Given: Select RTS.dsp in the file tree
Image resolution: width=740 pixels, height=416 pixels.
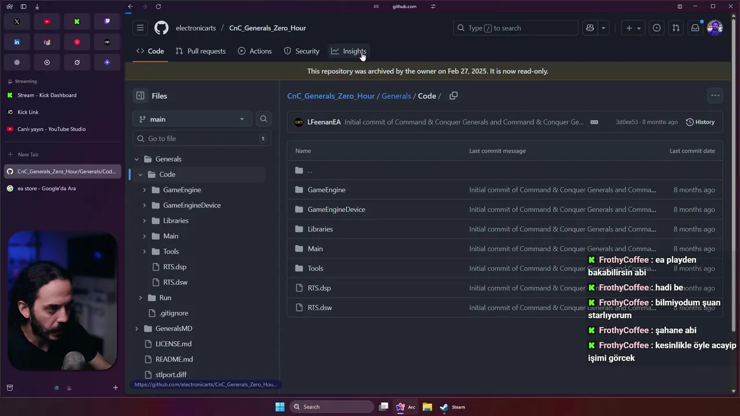Looking at the screenshot, I should coord(175,267).
